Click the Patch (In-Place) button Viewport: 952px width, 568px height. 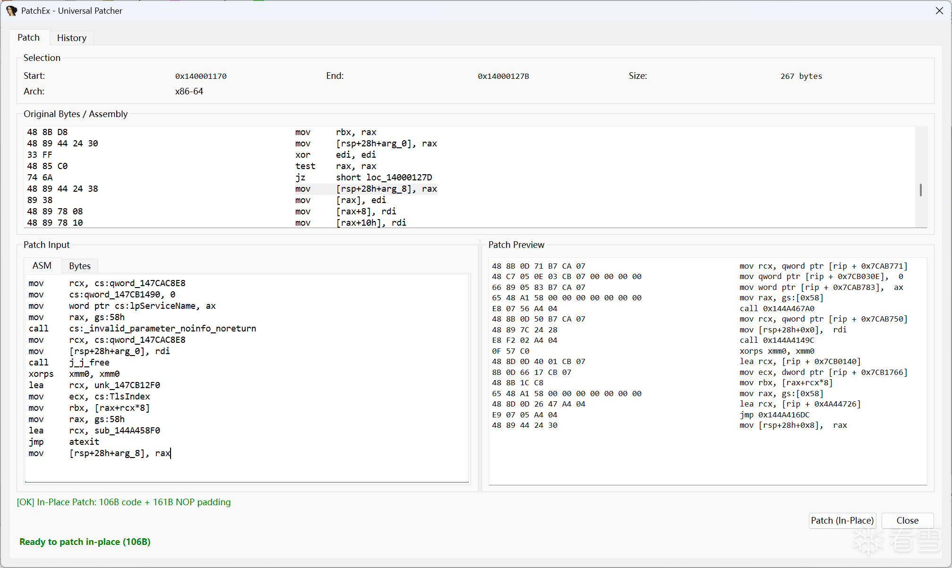click(842, 520)
